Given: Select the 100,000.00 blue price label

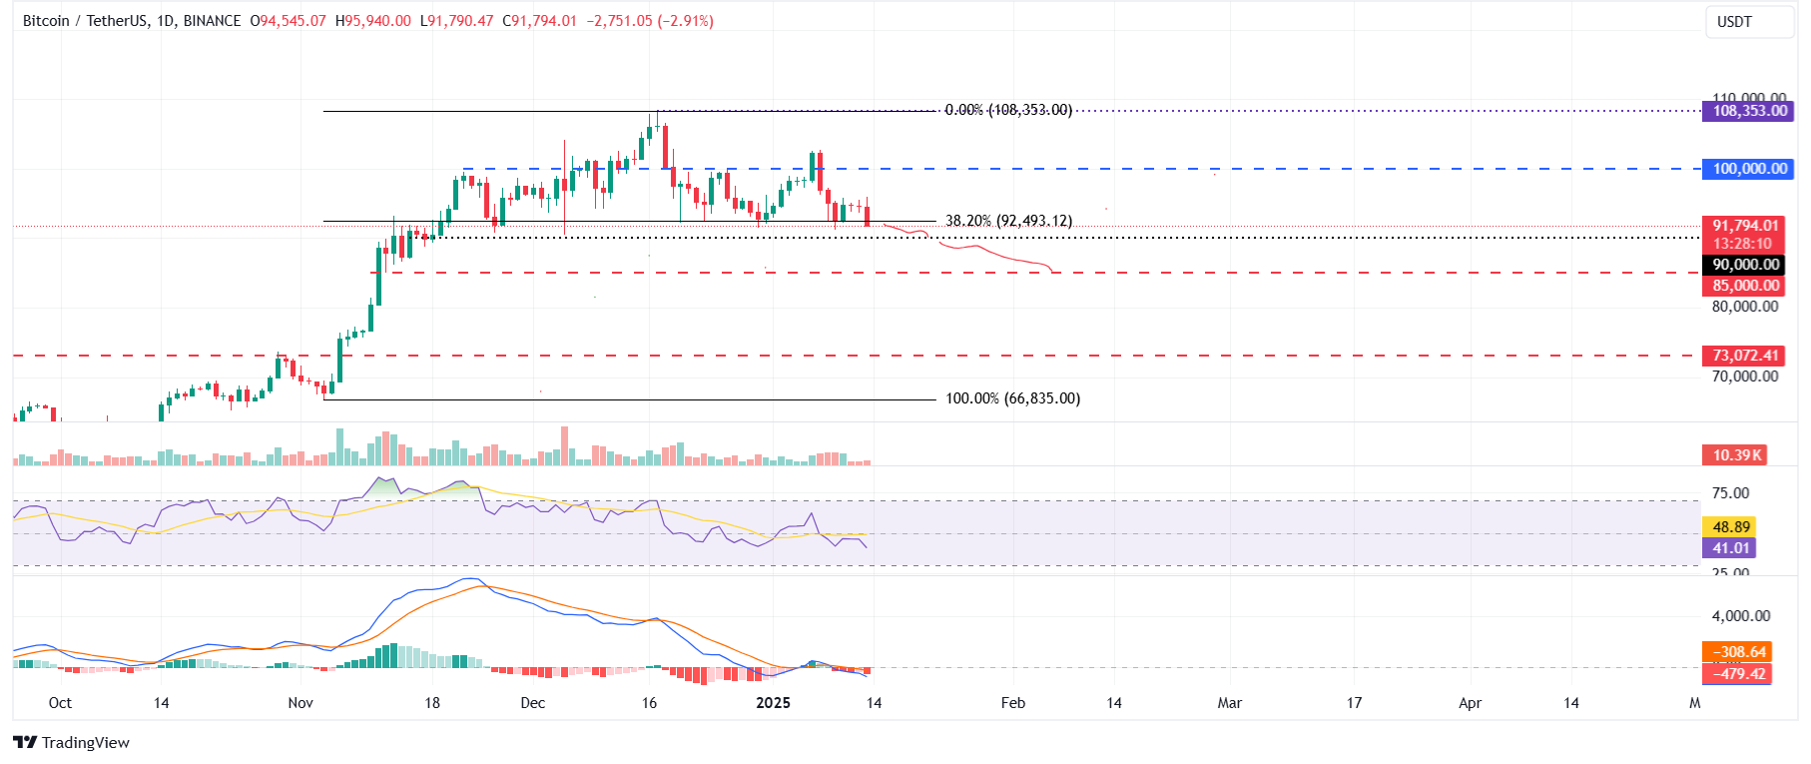Looking at the screenshot, I should (1750, 169).
